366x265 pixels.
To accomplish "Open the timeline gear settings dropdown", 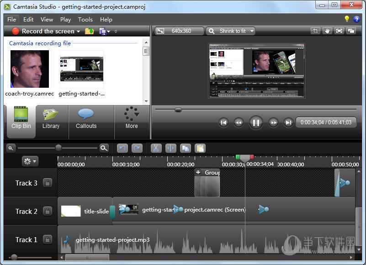I will coord(30,161).
